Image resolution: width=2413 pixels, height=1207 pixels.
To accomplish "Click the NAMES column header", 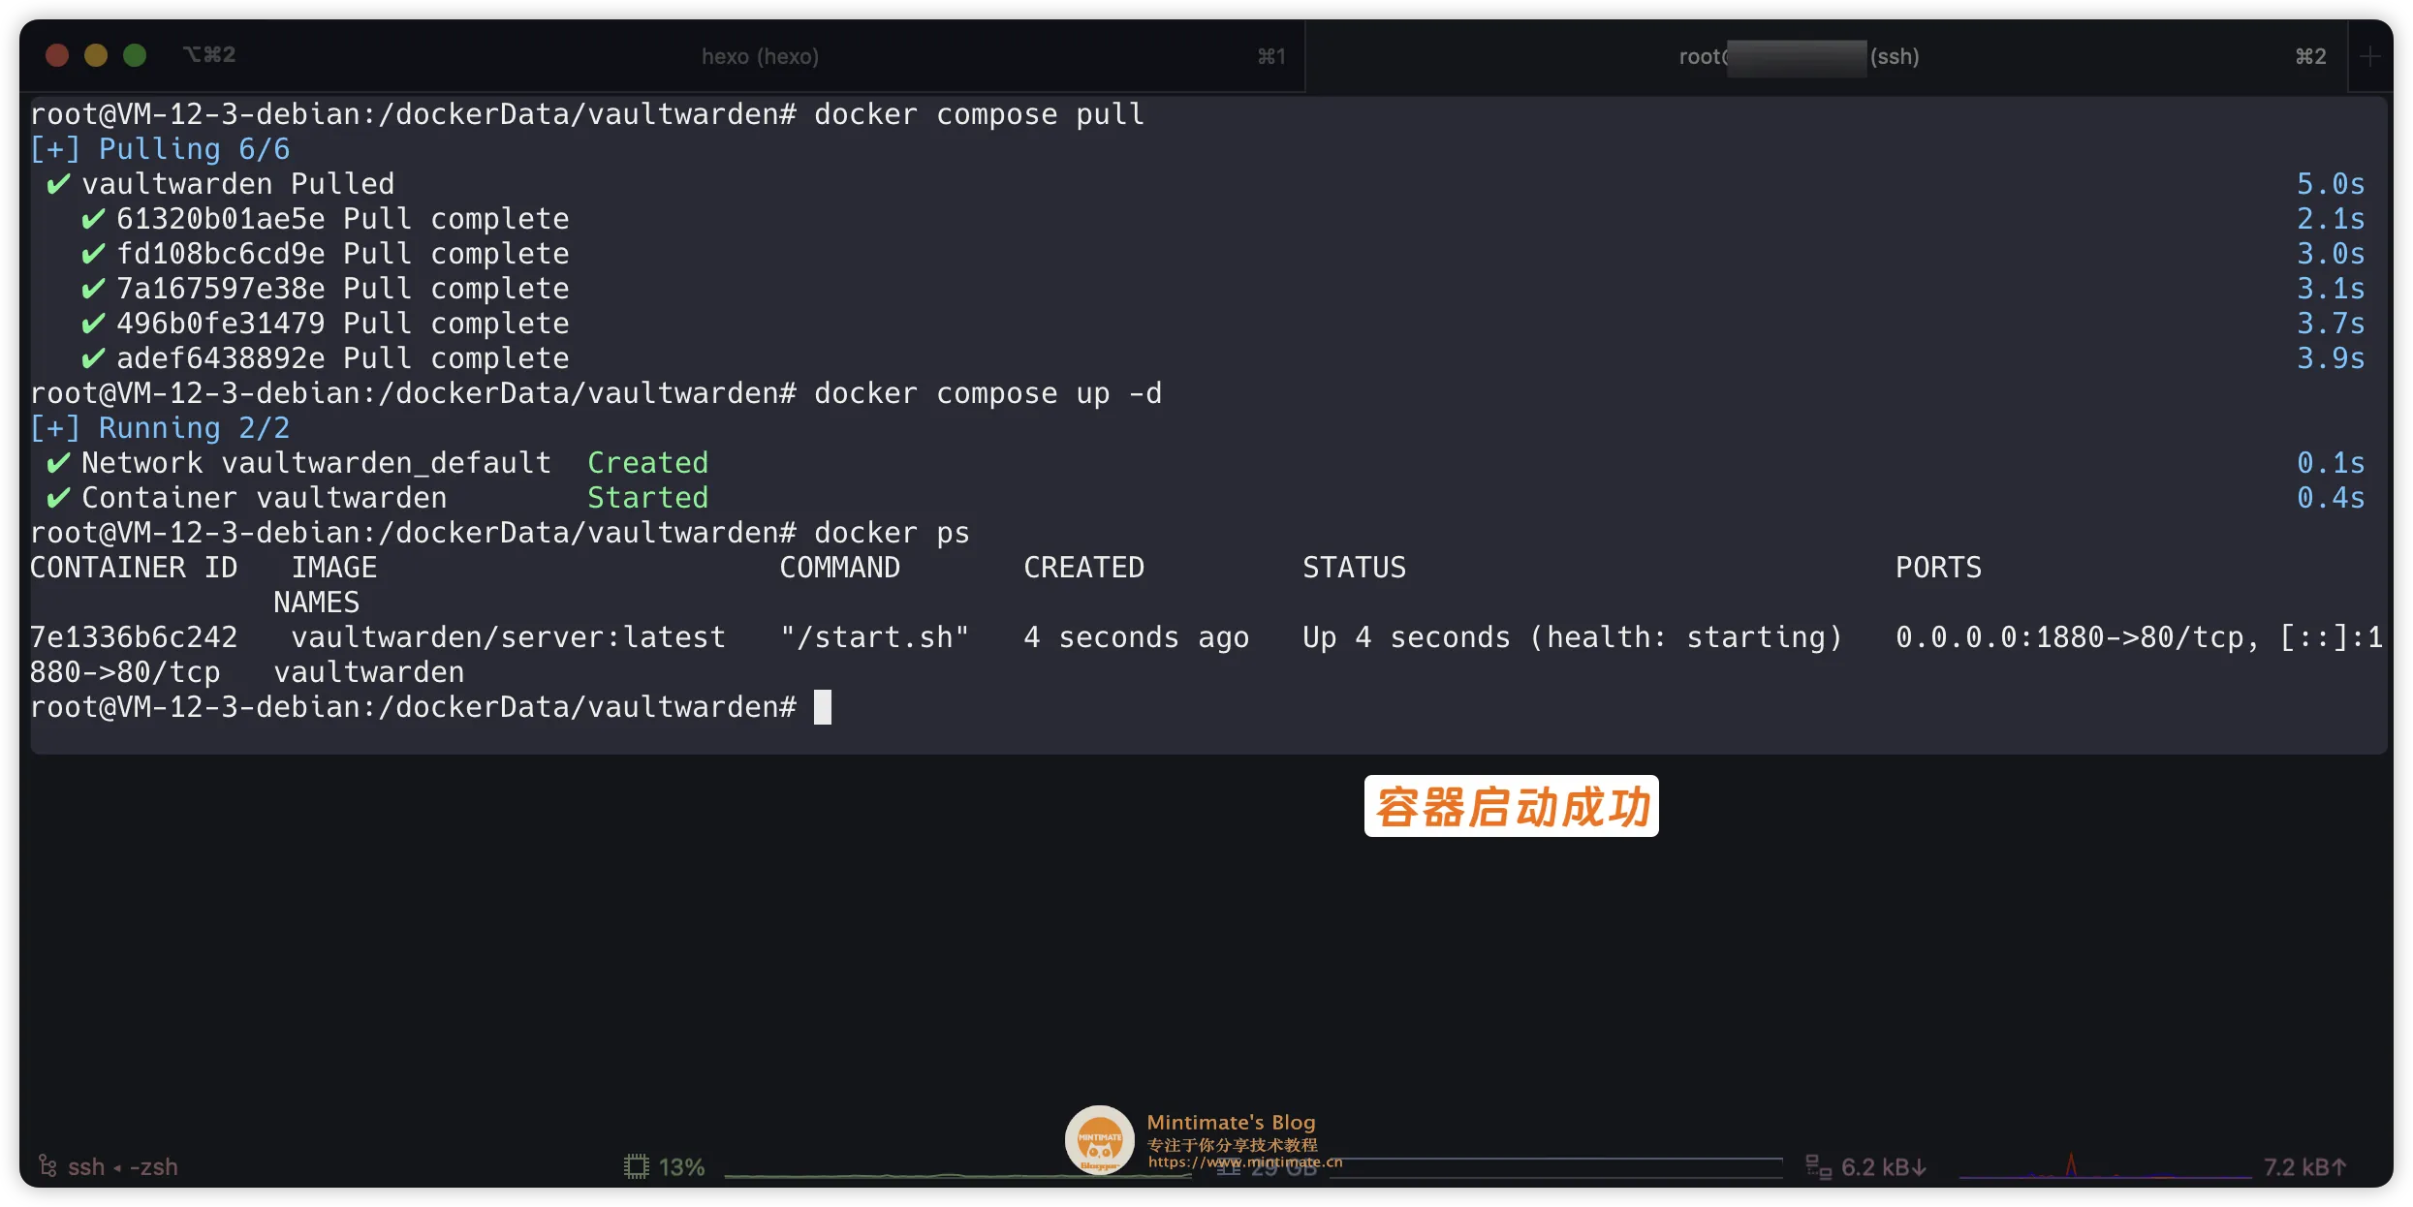I will 316,603.
